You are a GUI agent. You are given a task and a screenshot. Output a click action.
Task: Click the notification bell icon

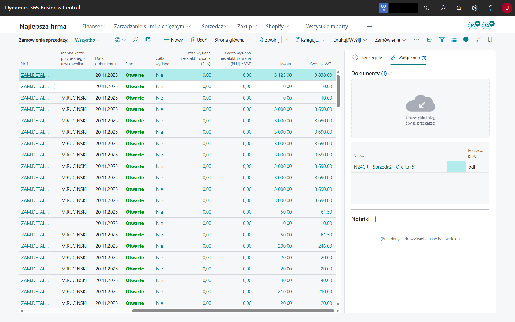click(x=459, y=8)
